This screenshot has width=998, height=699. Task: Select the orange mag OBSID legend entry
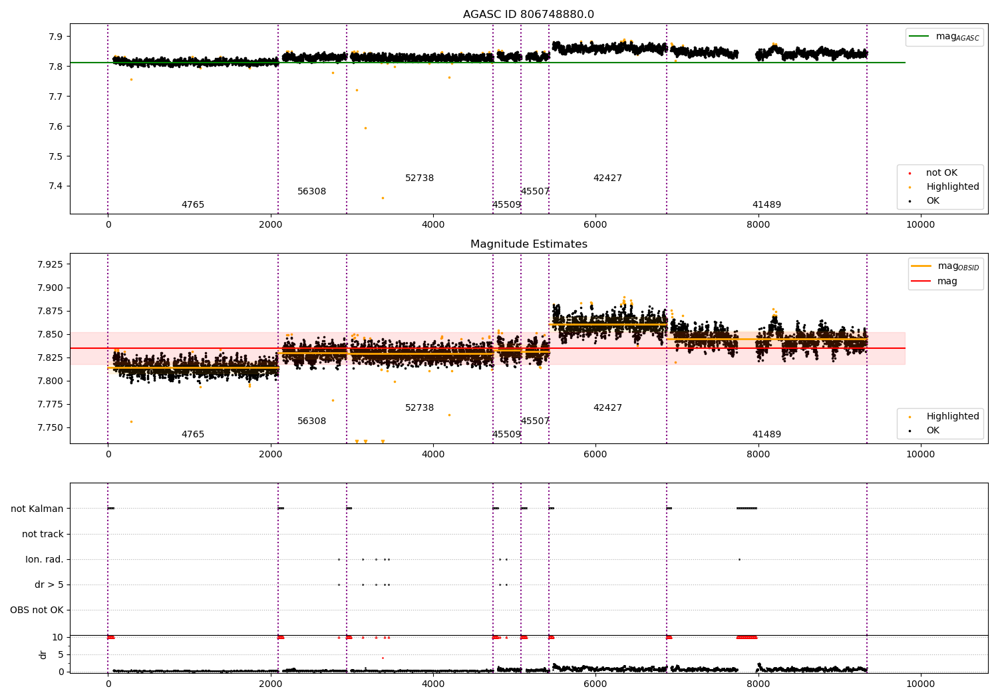click(945, 266)
